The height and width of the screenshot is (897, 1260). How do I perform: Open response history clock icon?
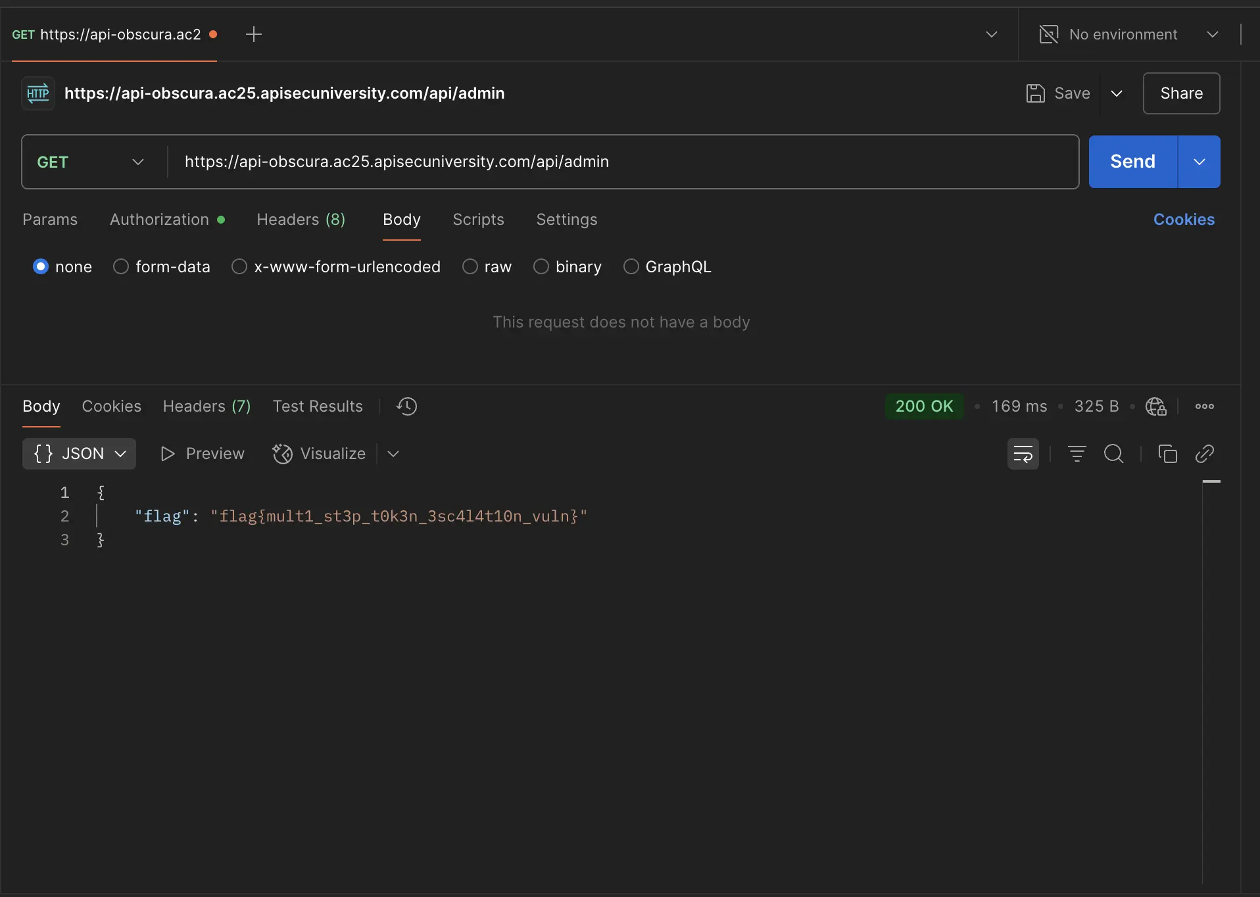[x=406, y=406]
